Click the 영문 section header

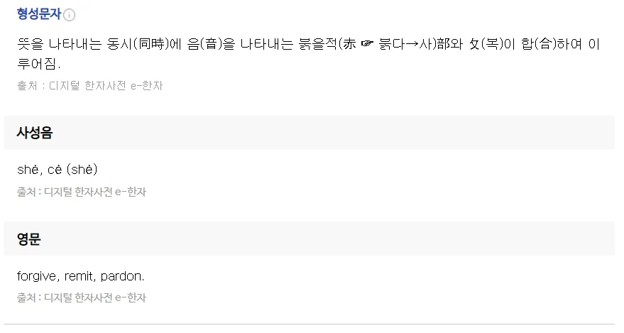[x=29, y=239]
